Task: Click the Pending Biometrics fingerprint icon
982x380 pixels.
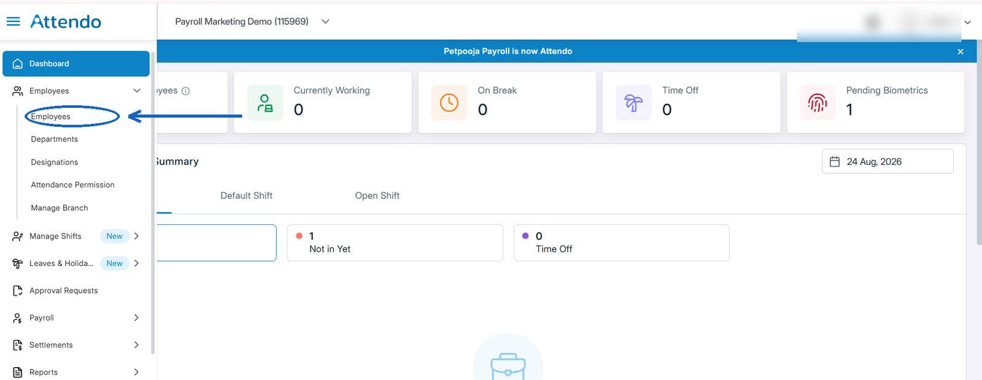Action: coord(818,102)
